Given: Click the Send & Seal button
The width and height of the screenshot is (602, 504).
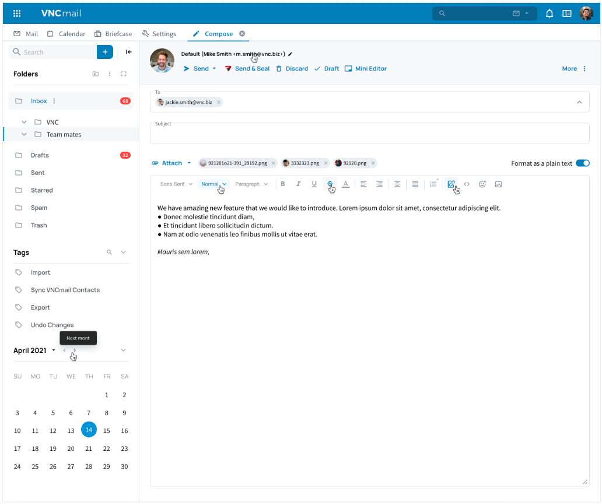Looking at the screenshot, I should [247, 69].
